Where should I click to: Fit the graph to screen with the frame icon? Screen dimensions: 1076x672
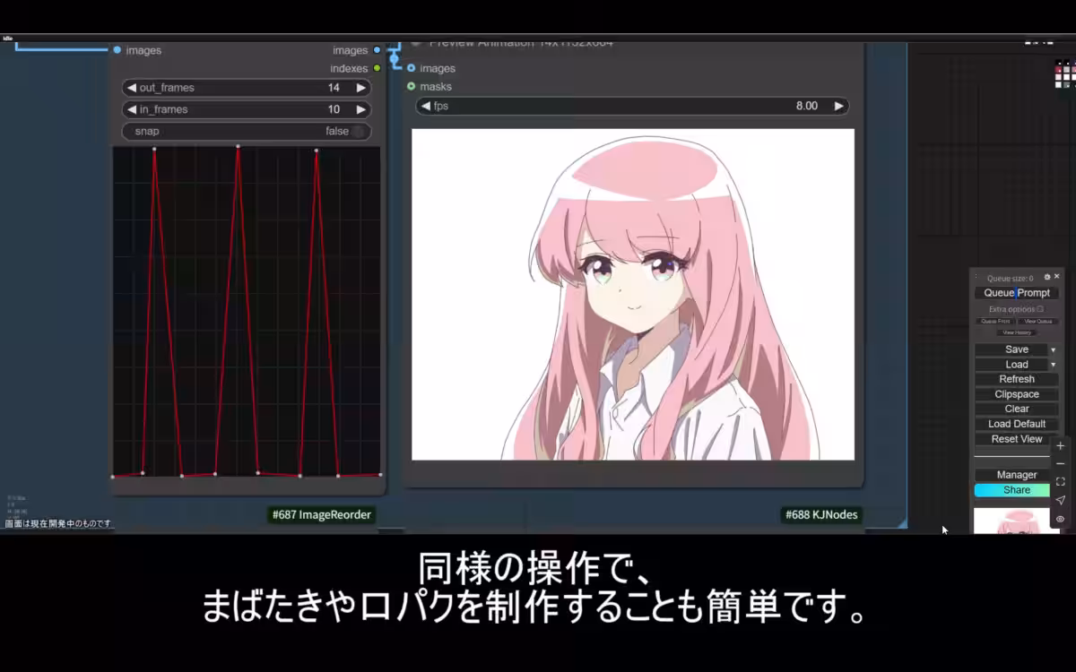click(1061, 481)
